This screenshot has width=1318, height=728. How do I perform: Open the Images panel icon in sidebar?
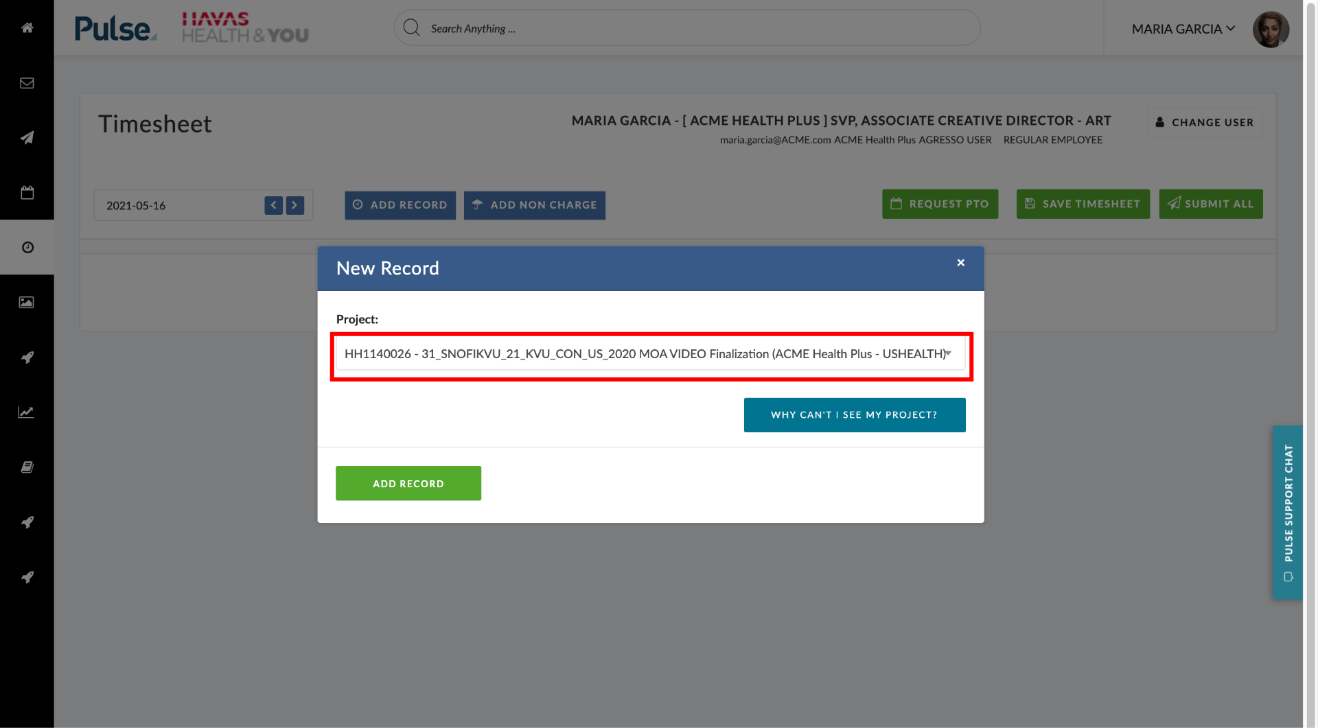[27, 302]
